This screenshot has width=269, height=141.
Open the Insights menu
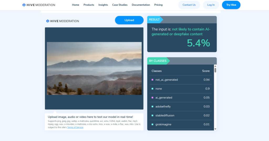[103, 5]
